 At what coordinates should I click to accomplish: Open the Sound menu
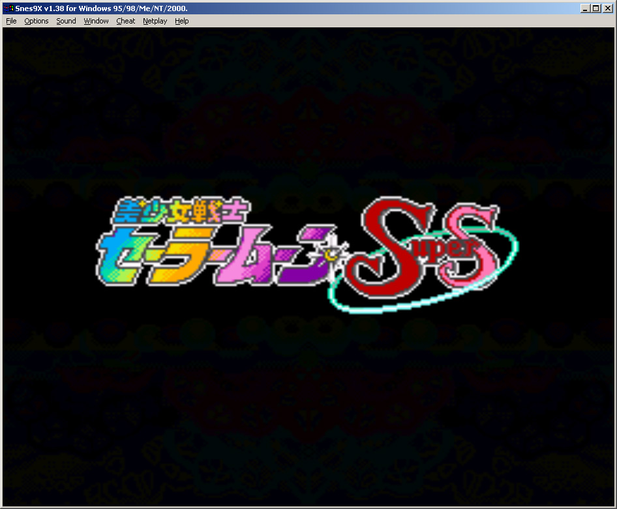coord(66,22)
